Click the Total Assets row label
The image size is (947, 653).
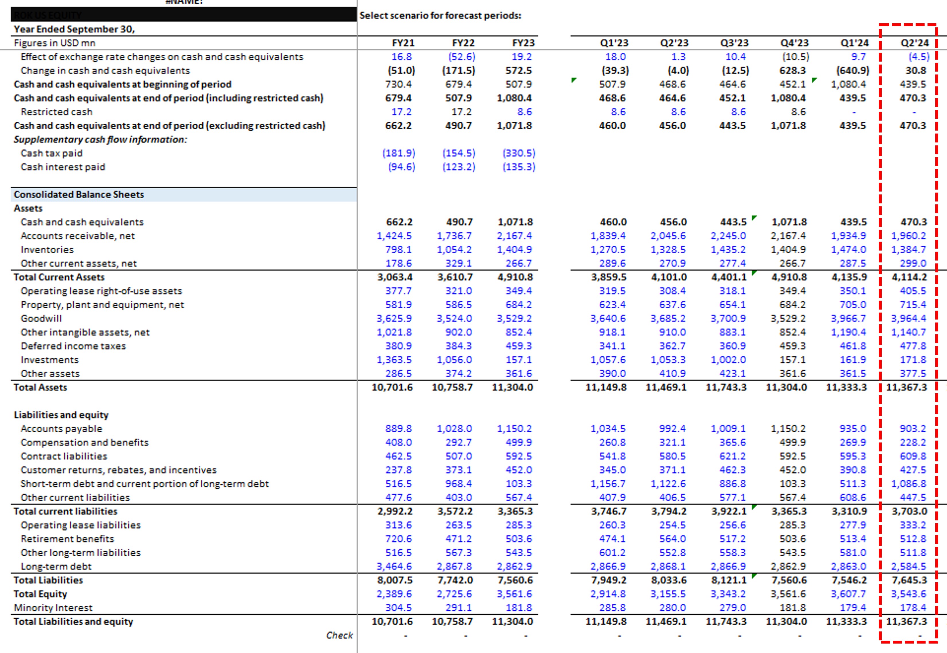[40, 387]
